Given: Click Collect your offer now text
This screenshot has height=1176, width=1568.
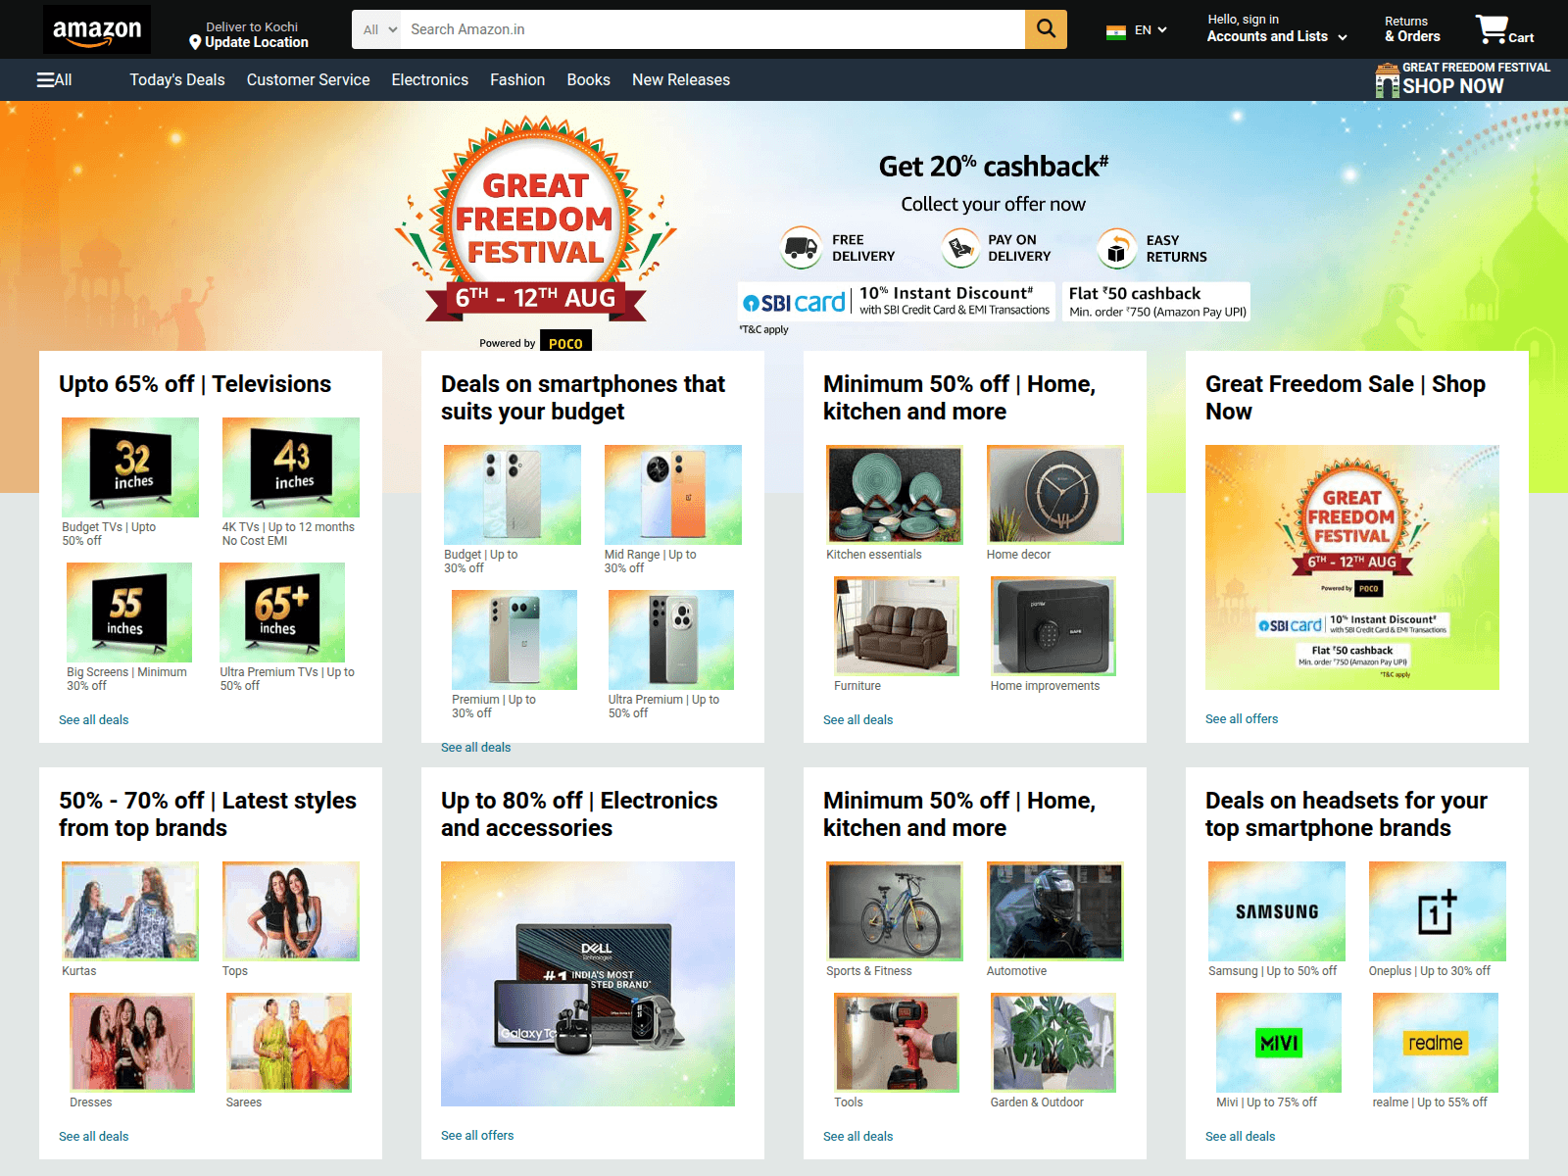Looking at the screenshot, I should coord(993,204).
